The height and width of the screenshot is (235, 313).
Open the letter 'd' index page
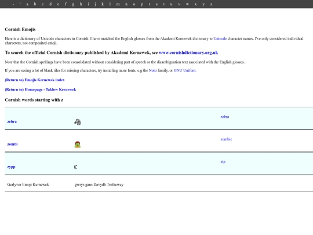tap(50, 4)
